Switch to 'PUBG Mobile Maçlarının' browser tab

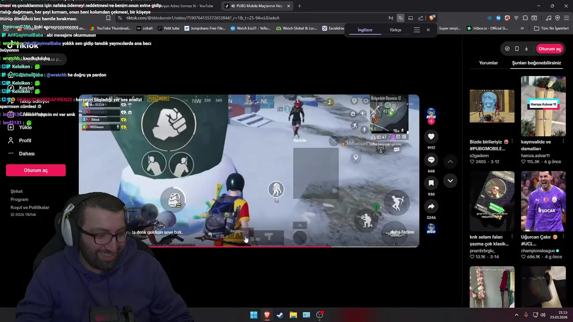pos(257,6)
